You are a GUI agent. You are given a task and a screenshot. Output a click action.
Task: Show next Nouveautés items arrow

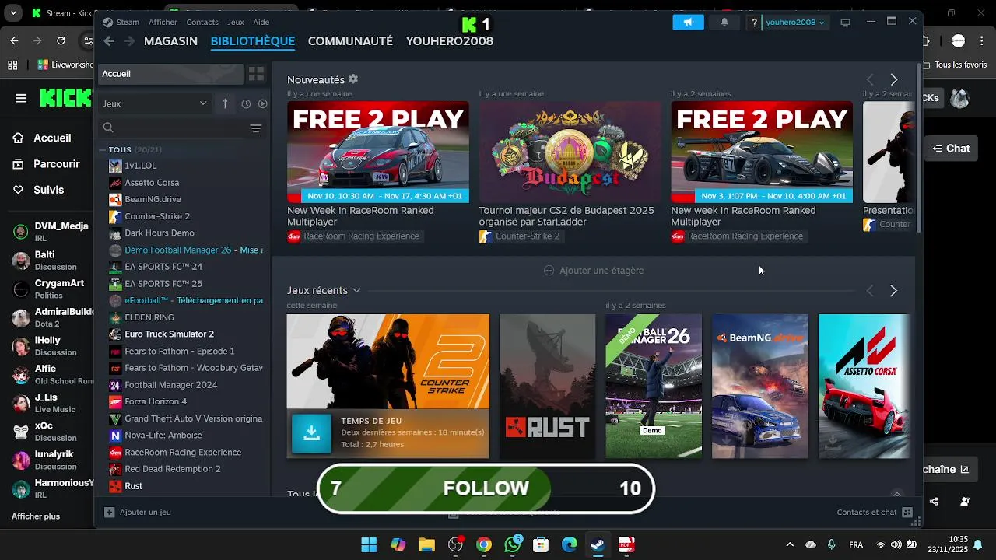pyautogui.click(x=893, y=79)
